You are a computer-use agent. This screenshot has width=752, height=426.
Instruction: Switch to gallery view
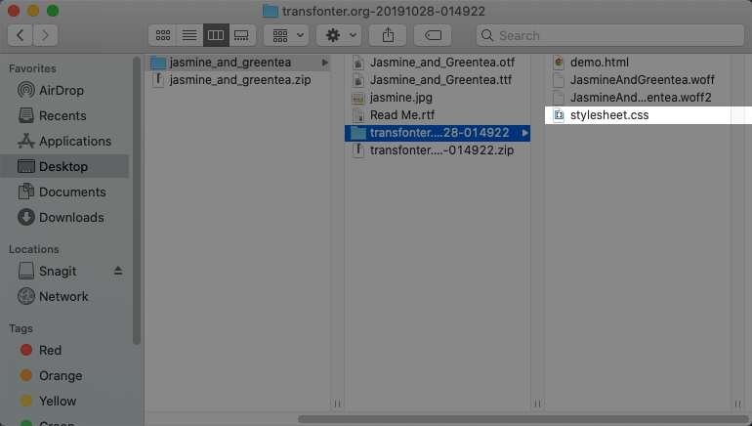pyautogui.click(x=242, y=35)
